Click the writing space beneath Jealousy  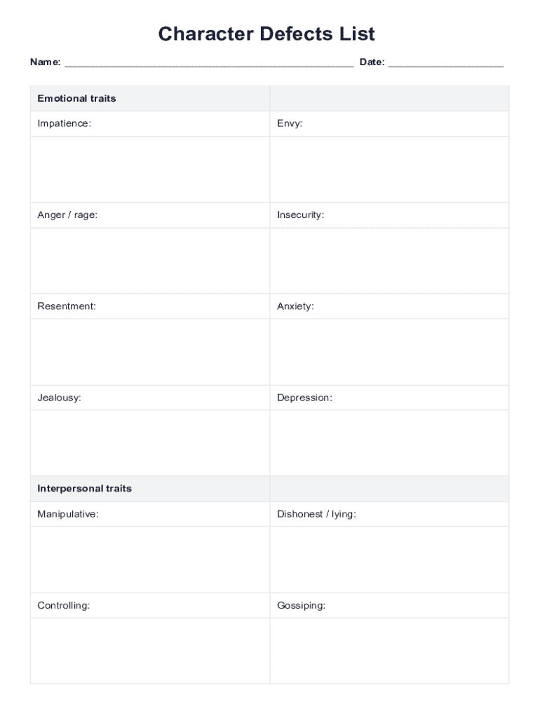150,442
